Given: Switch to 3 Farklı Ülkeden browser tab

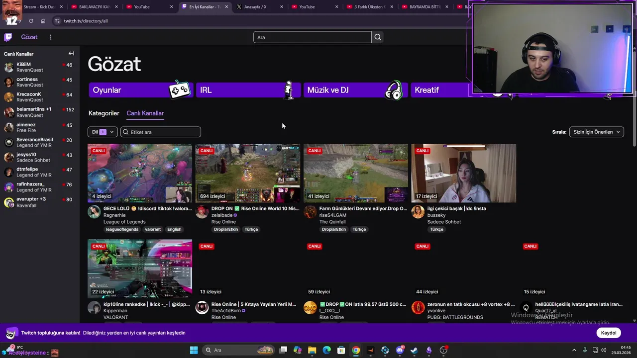Looking at the screenshot, I should tap(370, 7).
